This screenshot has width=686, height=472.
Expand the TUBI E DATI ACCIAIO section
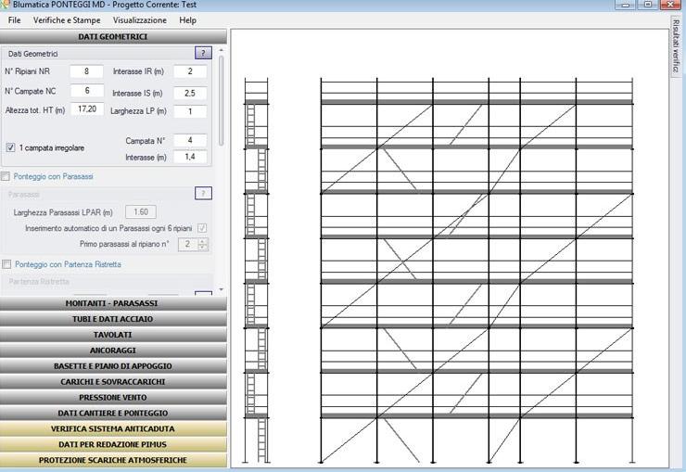pyautogui.click(x=112, y=319)
